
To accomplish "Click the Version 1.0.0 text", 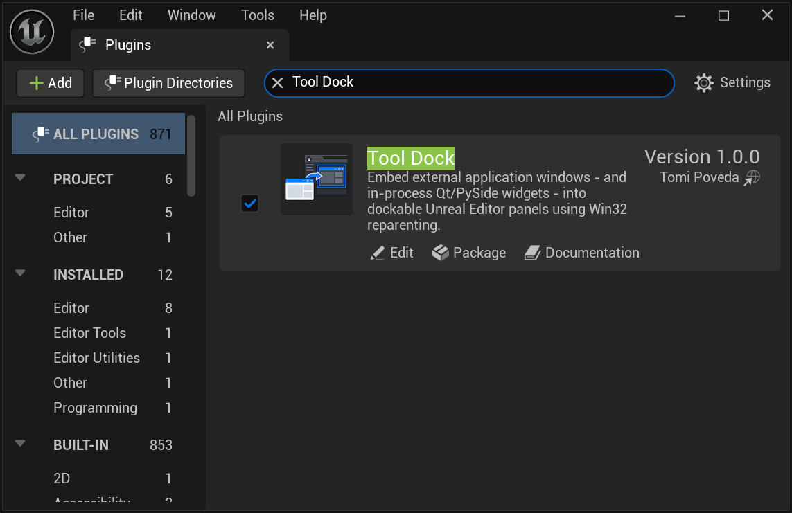I will pyautogui.click(x=702, y=157).
